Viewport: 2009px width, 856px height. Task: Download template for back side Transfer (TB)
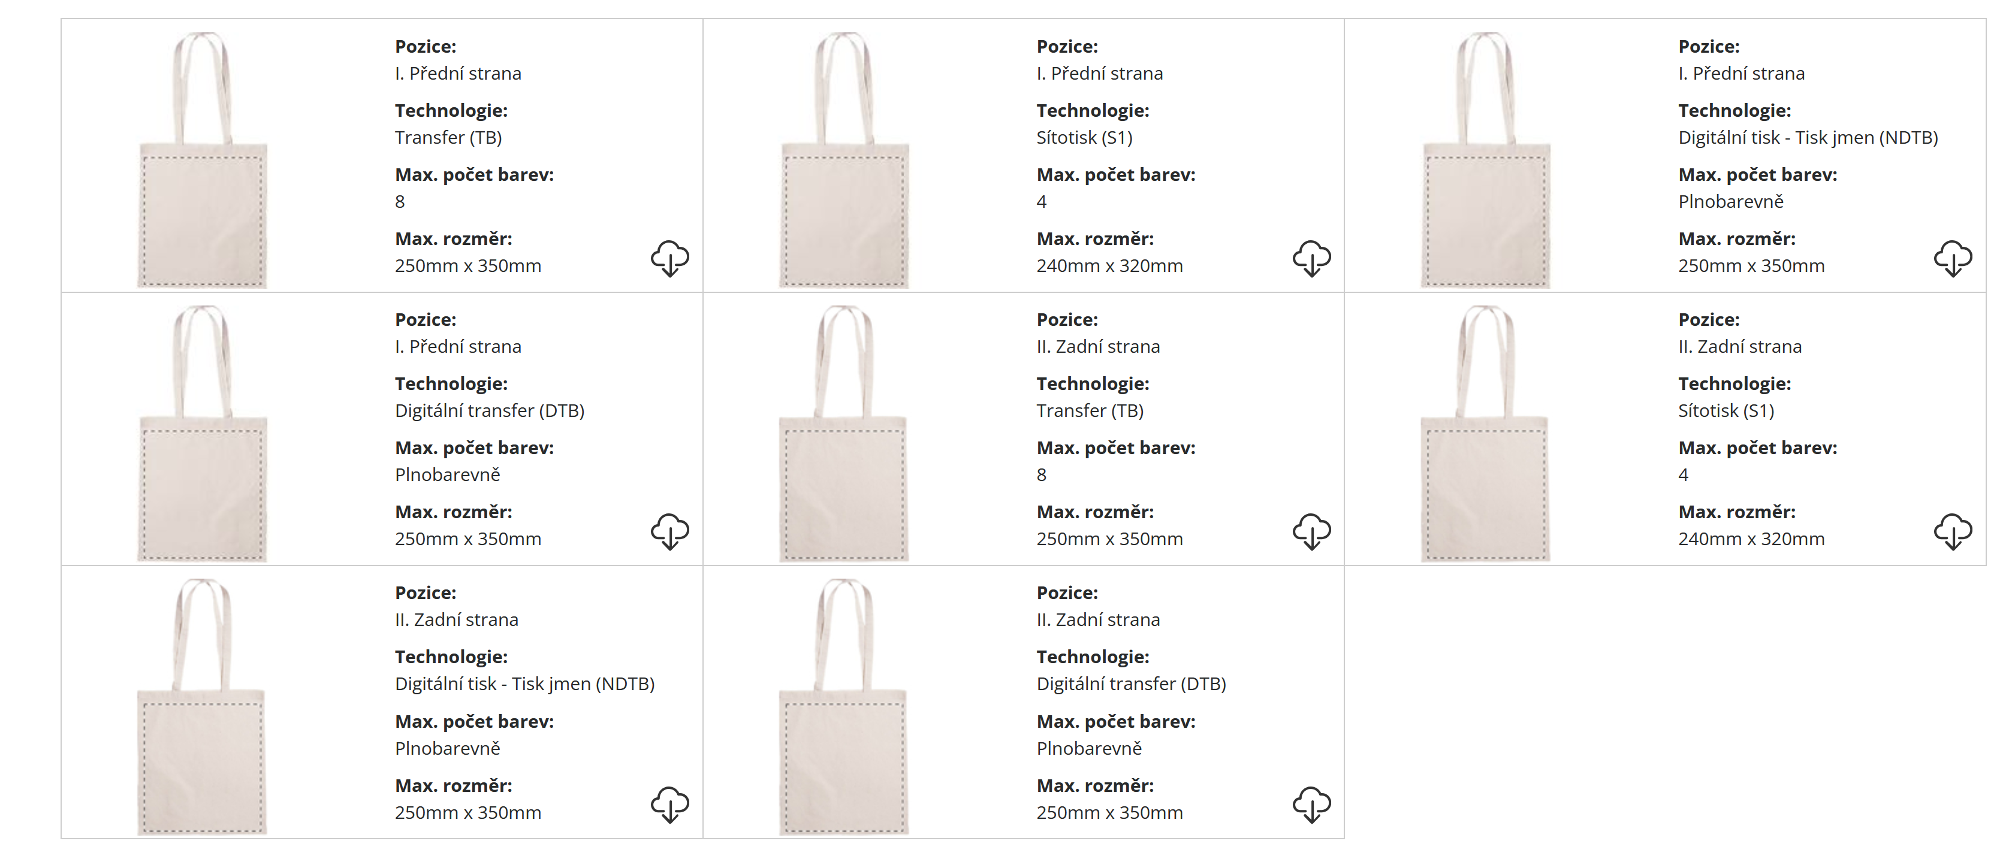[1312, 531]
